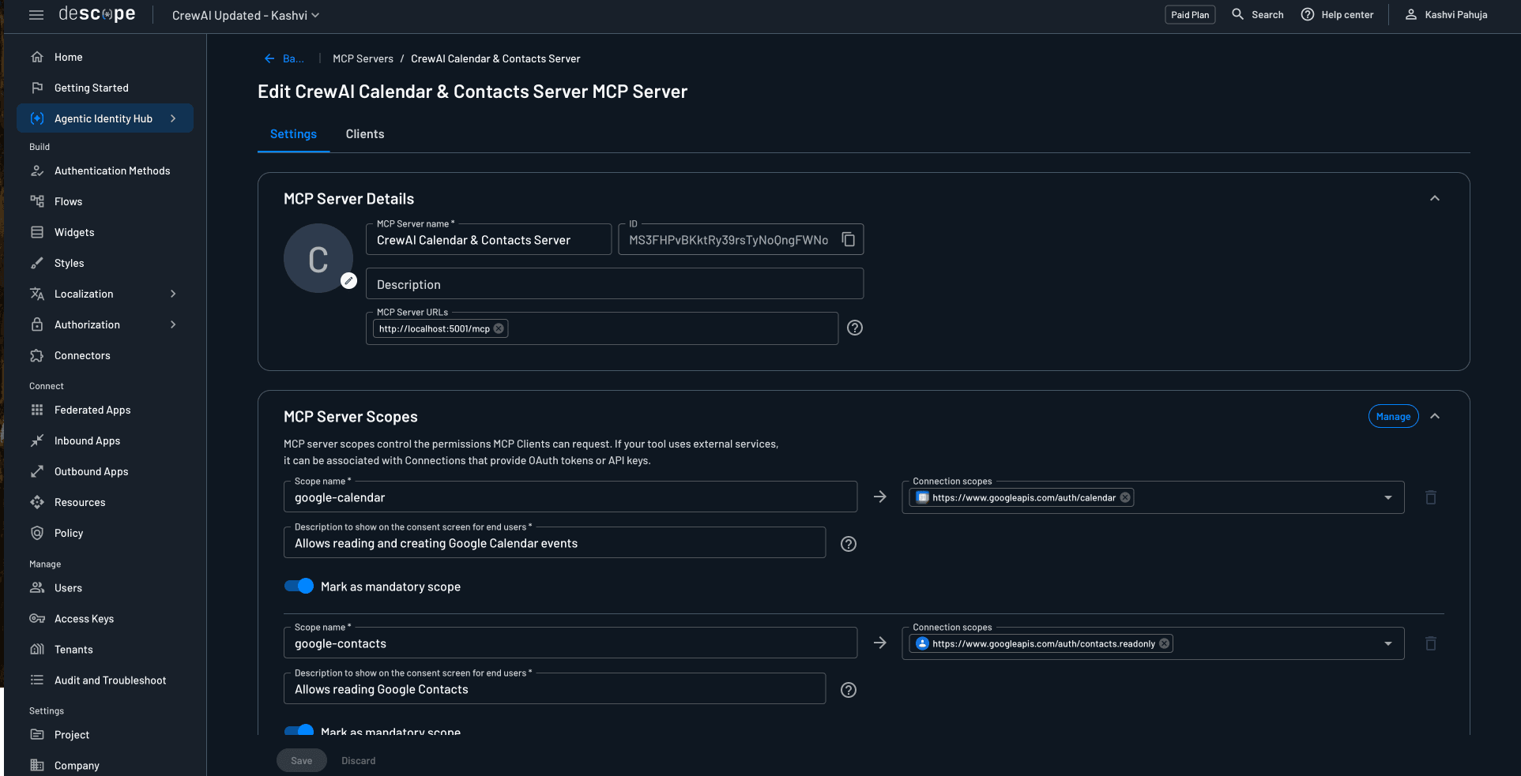Expand the Authorization submenu arrow

[x=173, y=324]
